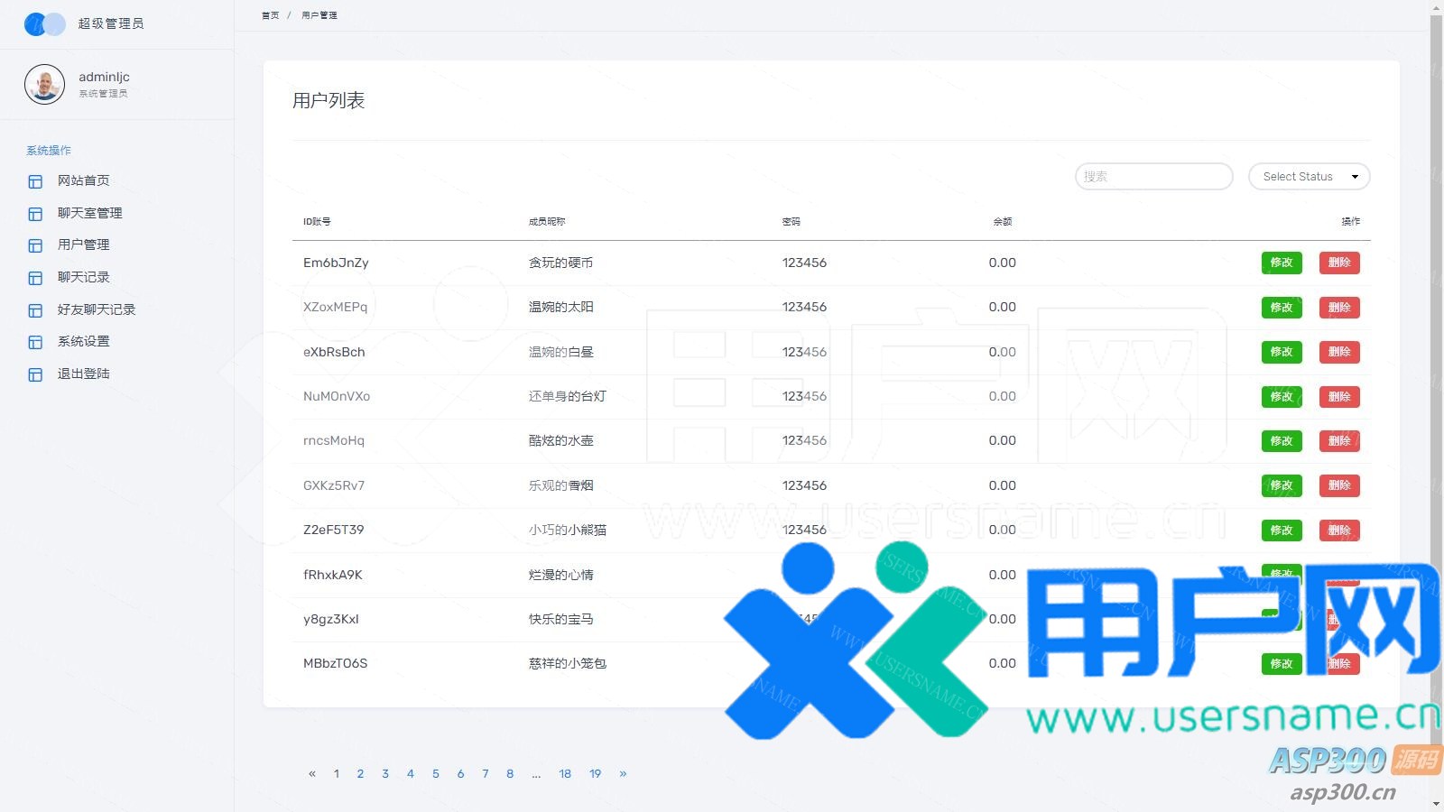
Task: Jump to page 19 in pagination
Action: tap(595, 773)
